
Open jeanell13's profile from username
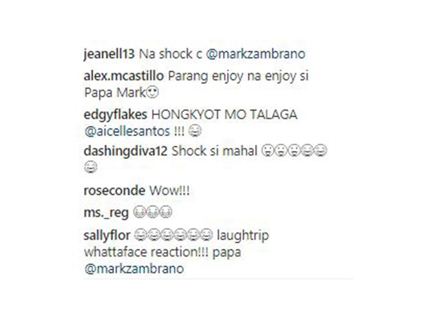click(109, 54)
